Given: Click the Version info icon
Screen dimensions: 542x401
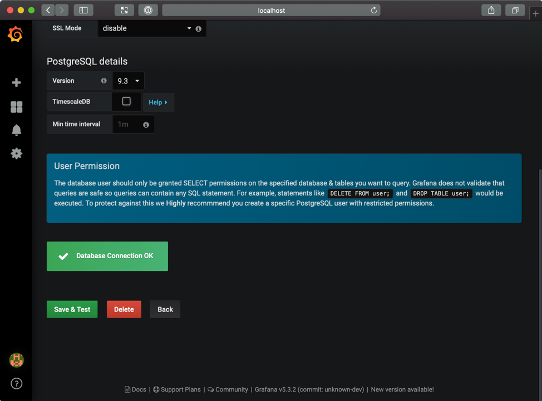Looking at the screenshot, I should click(x=104, y=81).
